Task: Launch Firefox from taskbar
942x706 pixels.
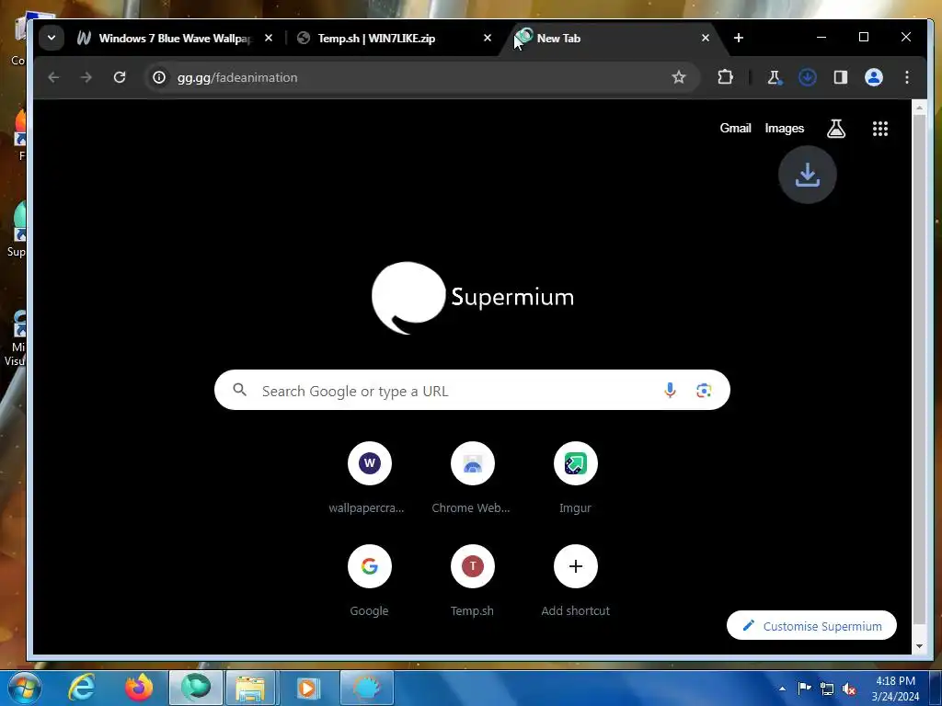Action: pos(139,688)
